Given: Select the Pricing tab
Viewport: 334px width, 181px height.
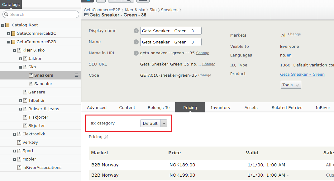Looking at the screenshot, I should pyautogui.click(x=190, y=108).
